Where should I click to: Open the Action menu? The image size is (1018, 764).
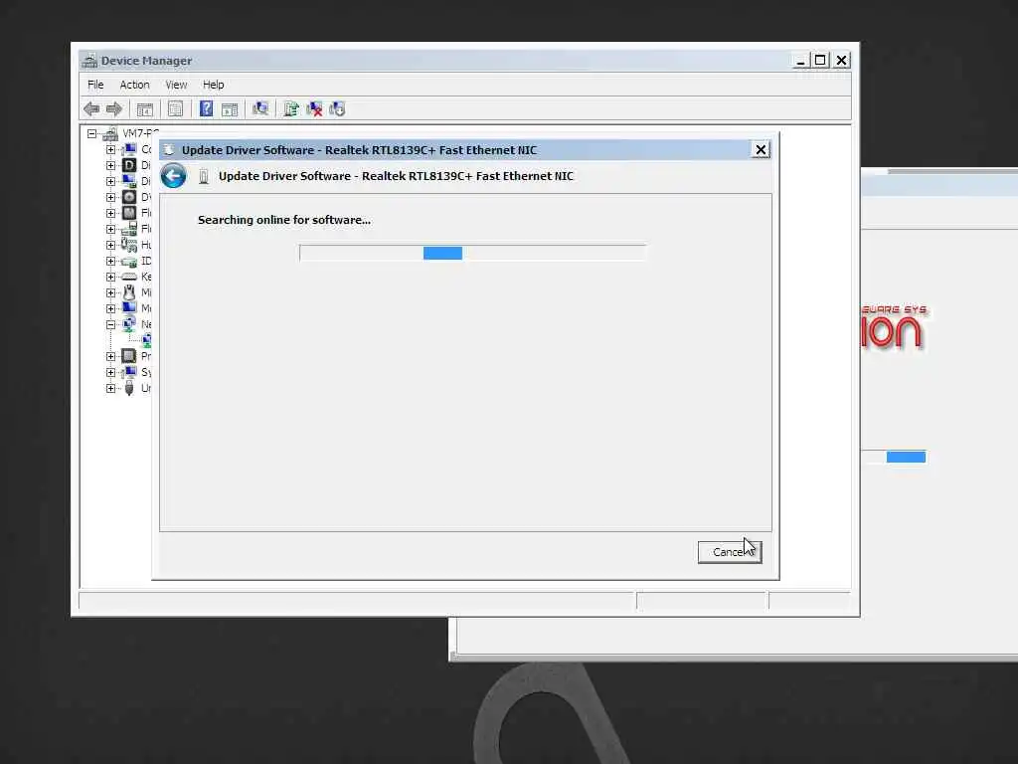tap(134, 85)
